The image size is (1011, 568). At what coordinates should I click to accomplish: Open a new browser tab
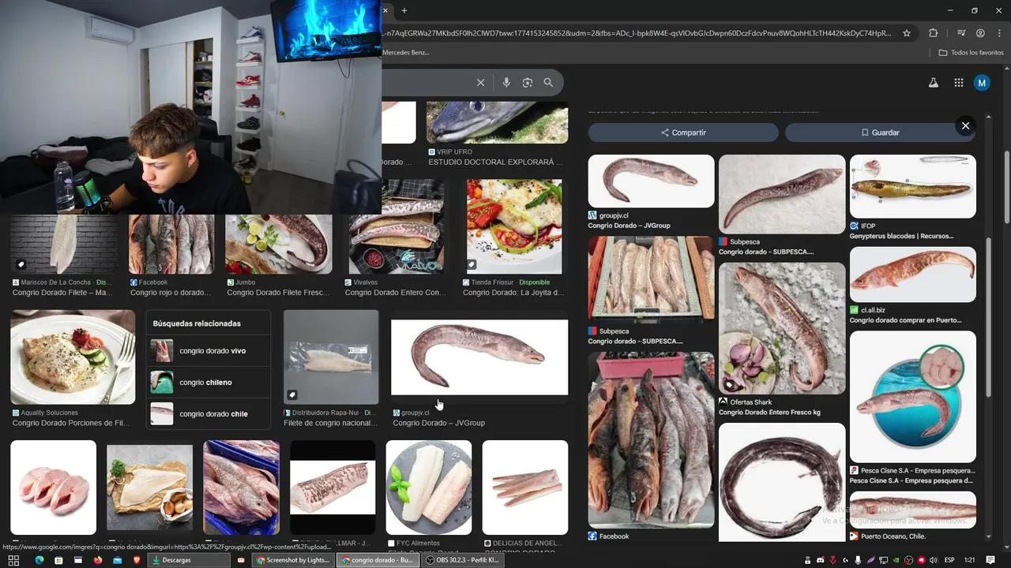(404, 10)
